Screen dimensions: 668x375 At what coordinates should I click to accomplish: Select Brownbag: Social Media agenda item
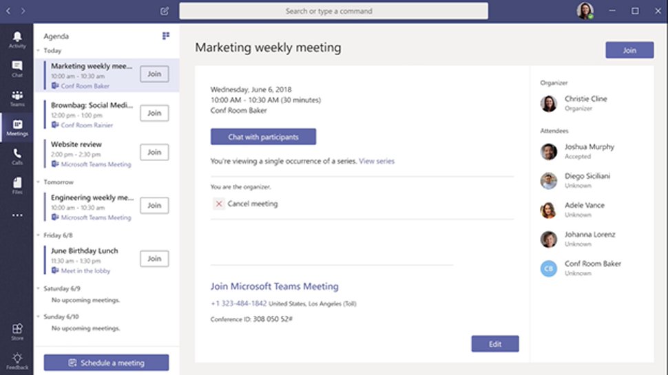pyautogui.click(x=107, y=114)
